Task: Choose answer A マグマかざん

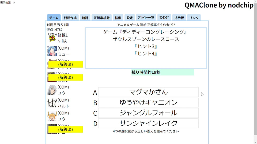Action: click(148, 92)
